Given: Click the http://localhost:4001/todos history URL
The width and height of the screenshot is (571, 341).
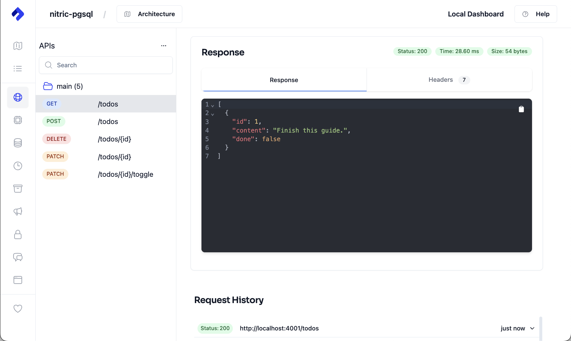Looking at the screenshot, I should pos(279,328).
